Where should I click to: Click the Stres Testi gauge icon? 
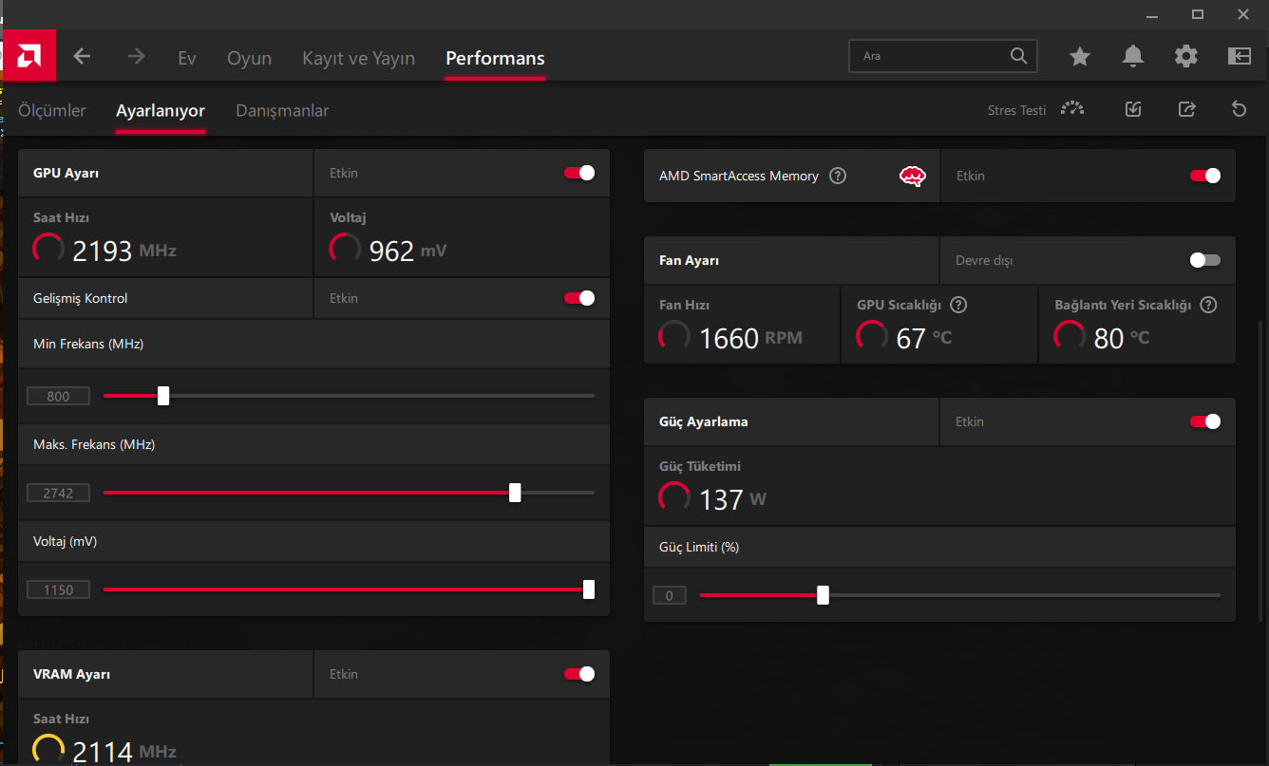(1072, 109)
